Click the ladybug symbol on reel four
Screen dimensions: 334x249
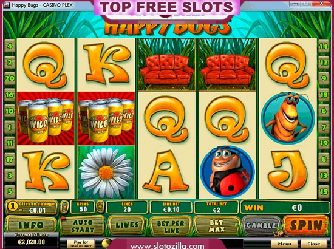pos(227,171)
